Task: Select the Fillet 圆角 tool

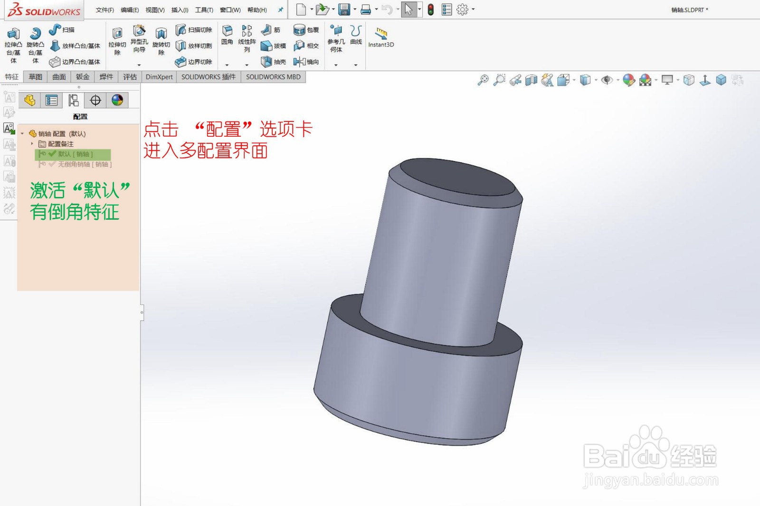Action: [x=227, y=35]
